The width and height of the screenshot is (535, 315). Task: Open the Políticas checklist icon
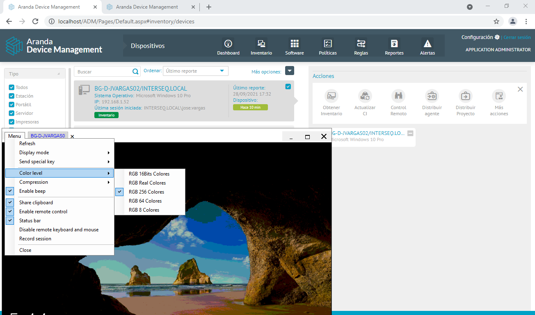(x=327, y=44)
